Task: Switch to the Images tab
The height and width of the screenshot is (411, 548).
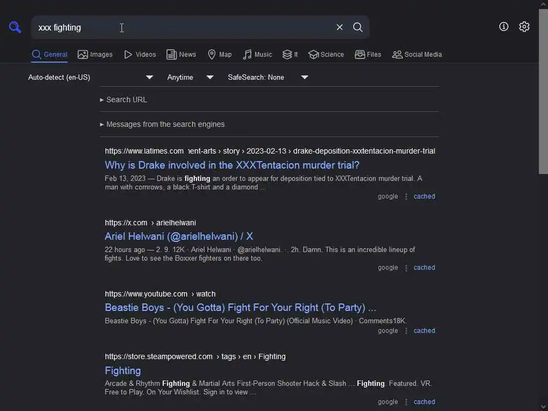Action: tap(95, 55)
